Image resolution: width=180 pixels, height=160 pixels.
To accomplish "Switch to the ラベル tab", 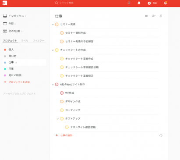I will [25, 41].
